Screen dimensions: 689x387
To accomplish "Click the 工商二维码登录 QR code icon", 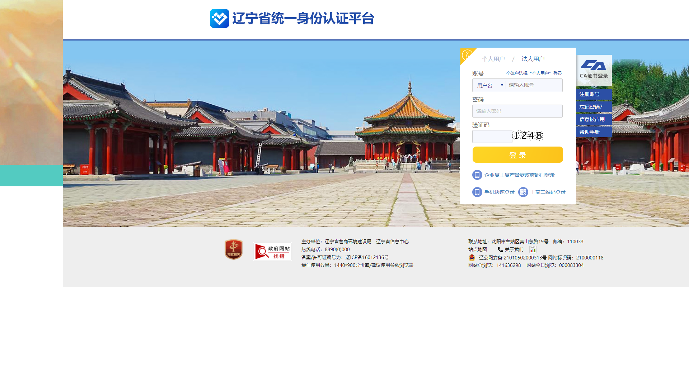I will click(x=523, y=192).
